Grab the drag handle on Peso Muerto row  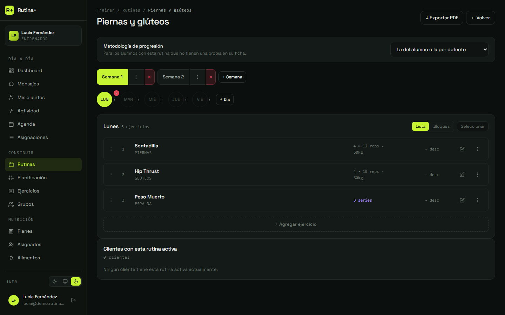[111, 200]
